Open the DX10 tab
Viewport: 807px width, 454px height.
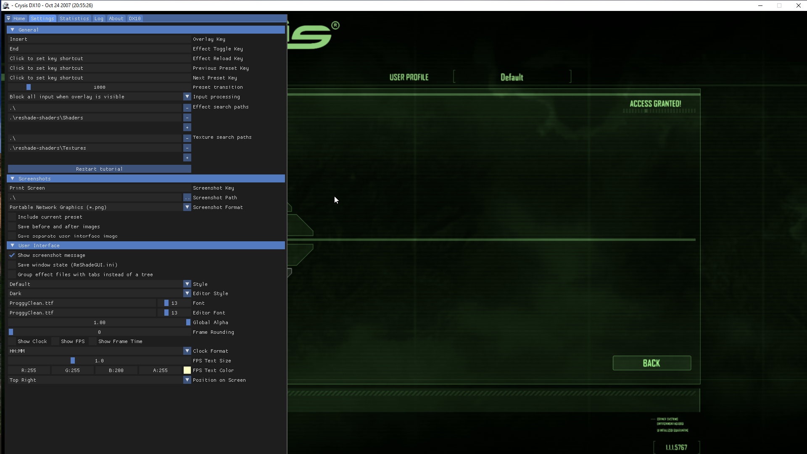tap(134, 18)
